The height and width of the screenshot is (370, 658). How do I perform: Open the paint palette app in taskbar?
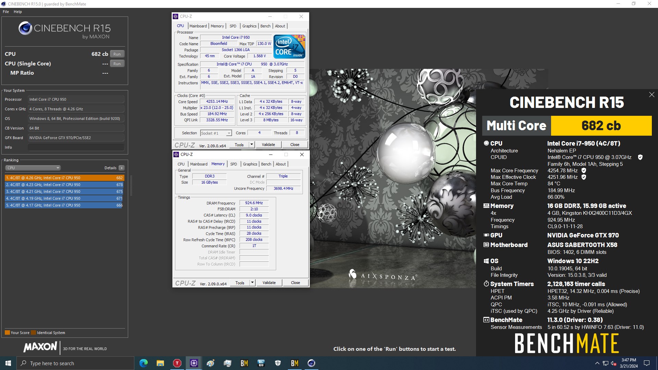tap(210, 363)
